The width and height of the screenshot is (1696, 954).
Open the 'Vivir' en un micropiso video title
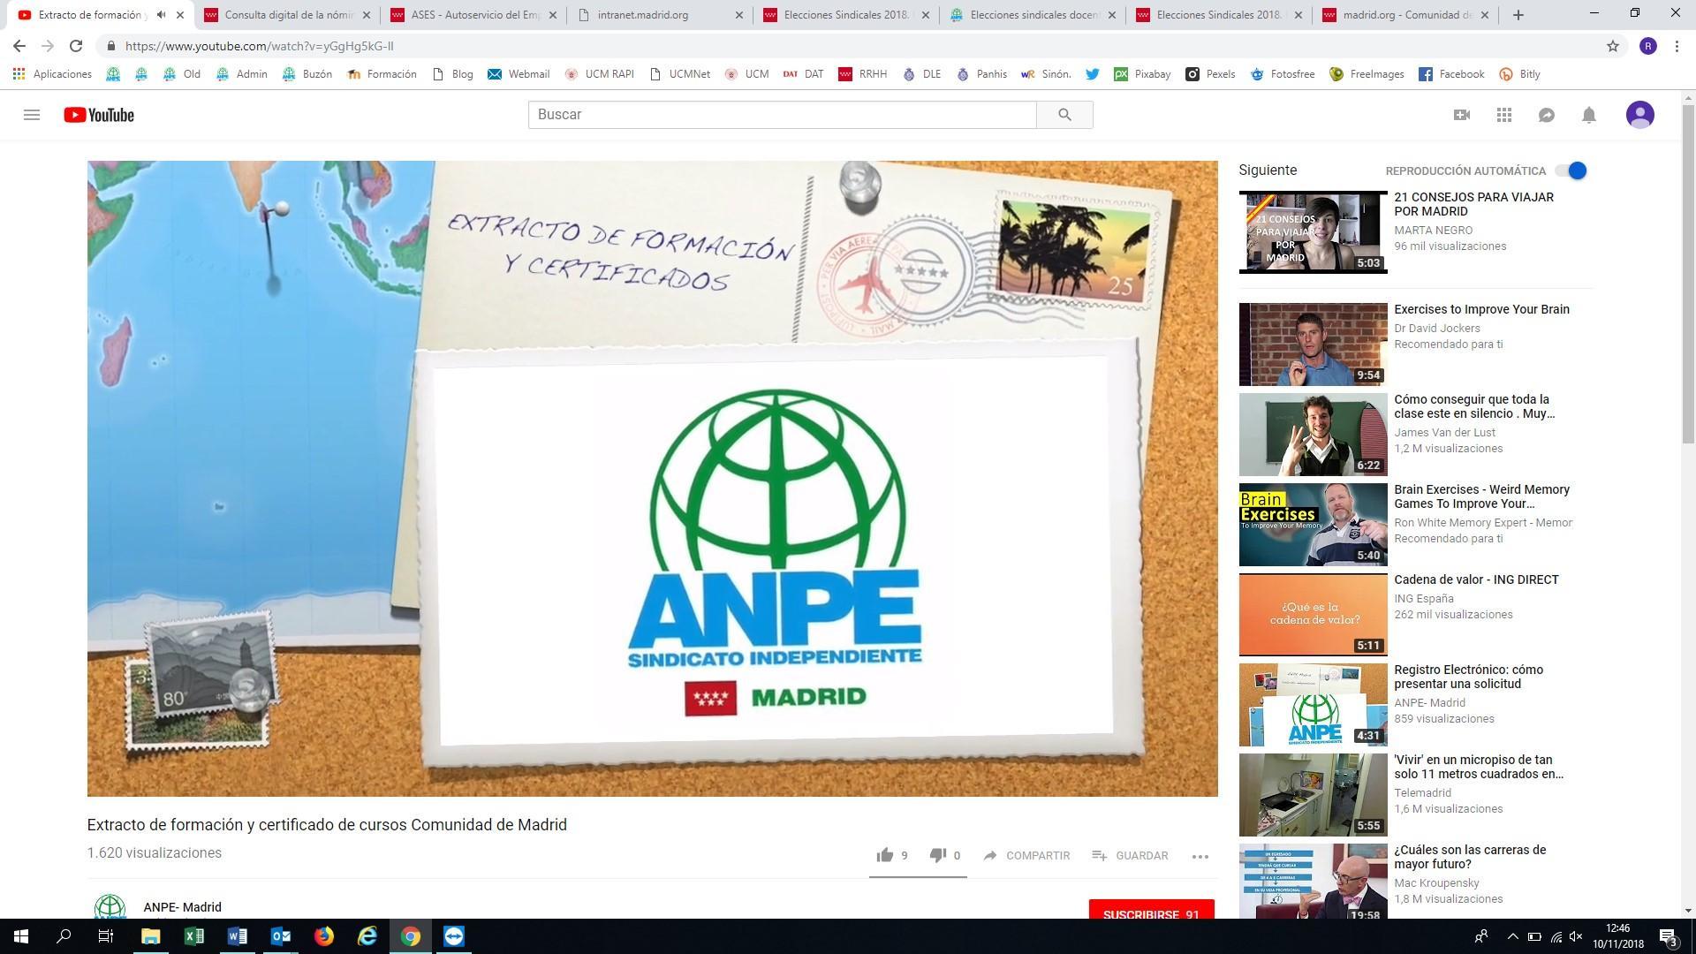click(x=1478, y=767)
